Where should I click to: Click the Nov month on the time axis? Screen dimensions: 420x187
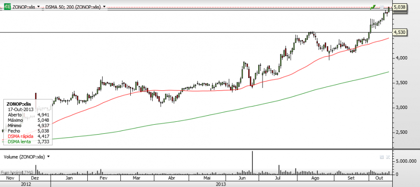coord(10,178)
